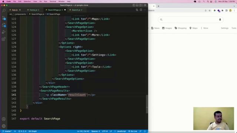Open Spotlight search in macOS menu bar

[x=208, y=1]
